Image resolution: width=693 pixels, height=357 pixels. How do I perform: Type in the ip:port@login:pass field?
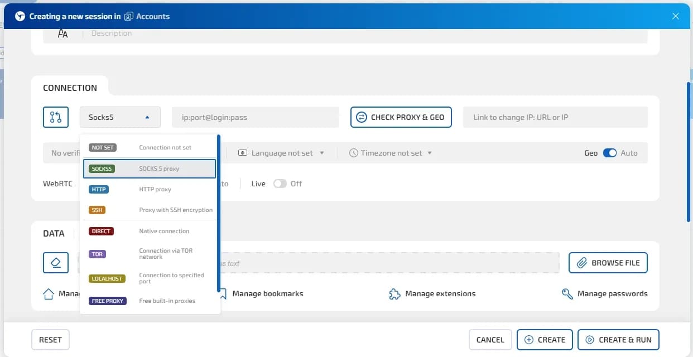pos(255,117)
